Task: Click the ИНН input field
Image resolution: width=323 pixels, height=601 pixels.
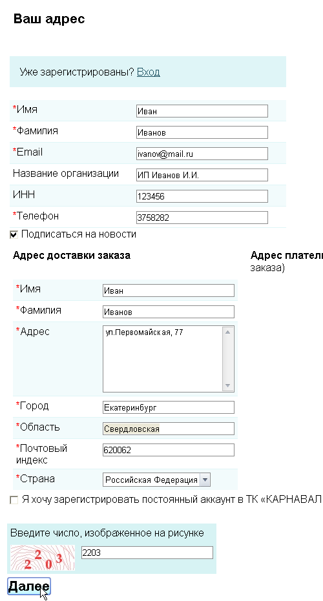Action: [202, 196]
